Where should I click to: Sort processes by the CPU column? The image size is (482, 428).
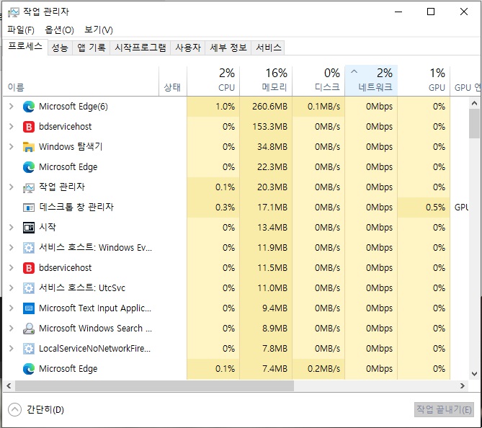[213, 81]
